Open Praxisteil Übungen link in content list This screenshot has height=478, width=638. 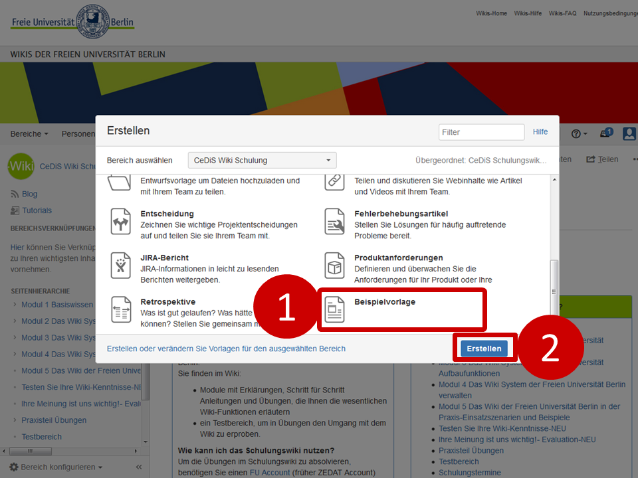pyautogui.click(x=471, y=450)
